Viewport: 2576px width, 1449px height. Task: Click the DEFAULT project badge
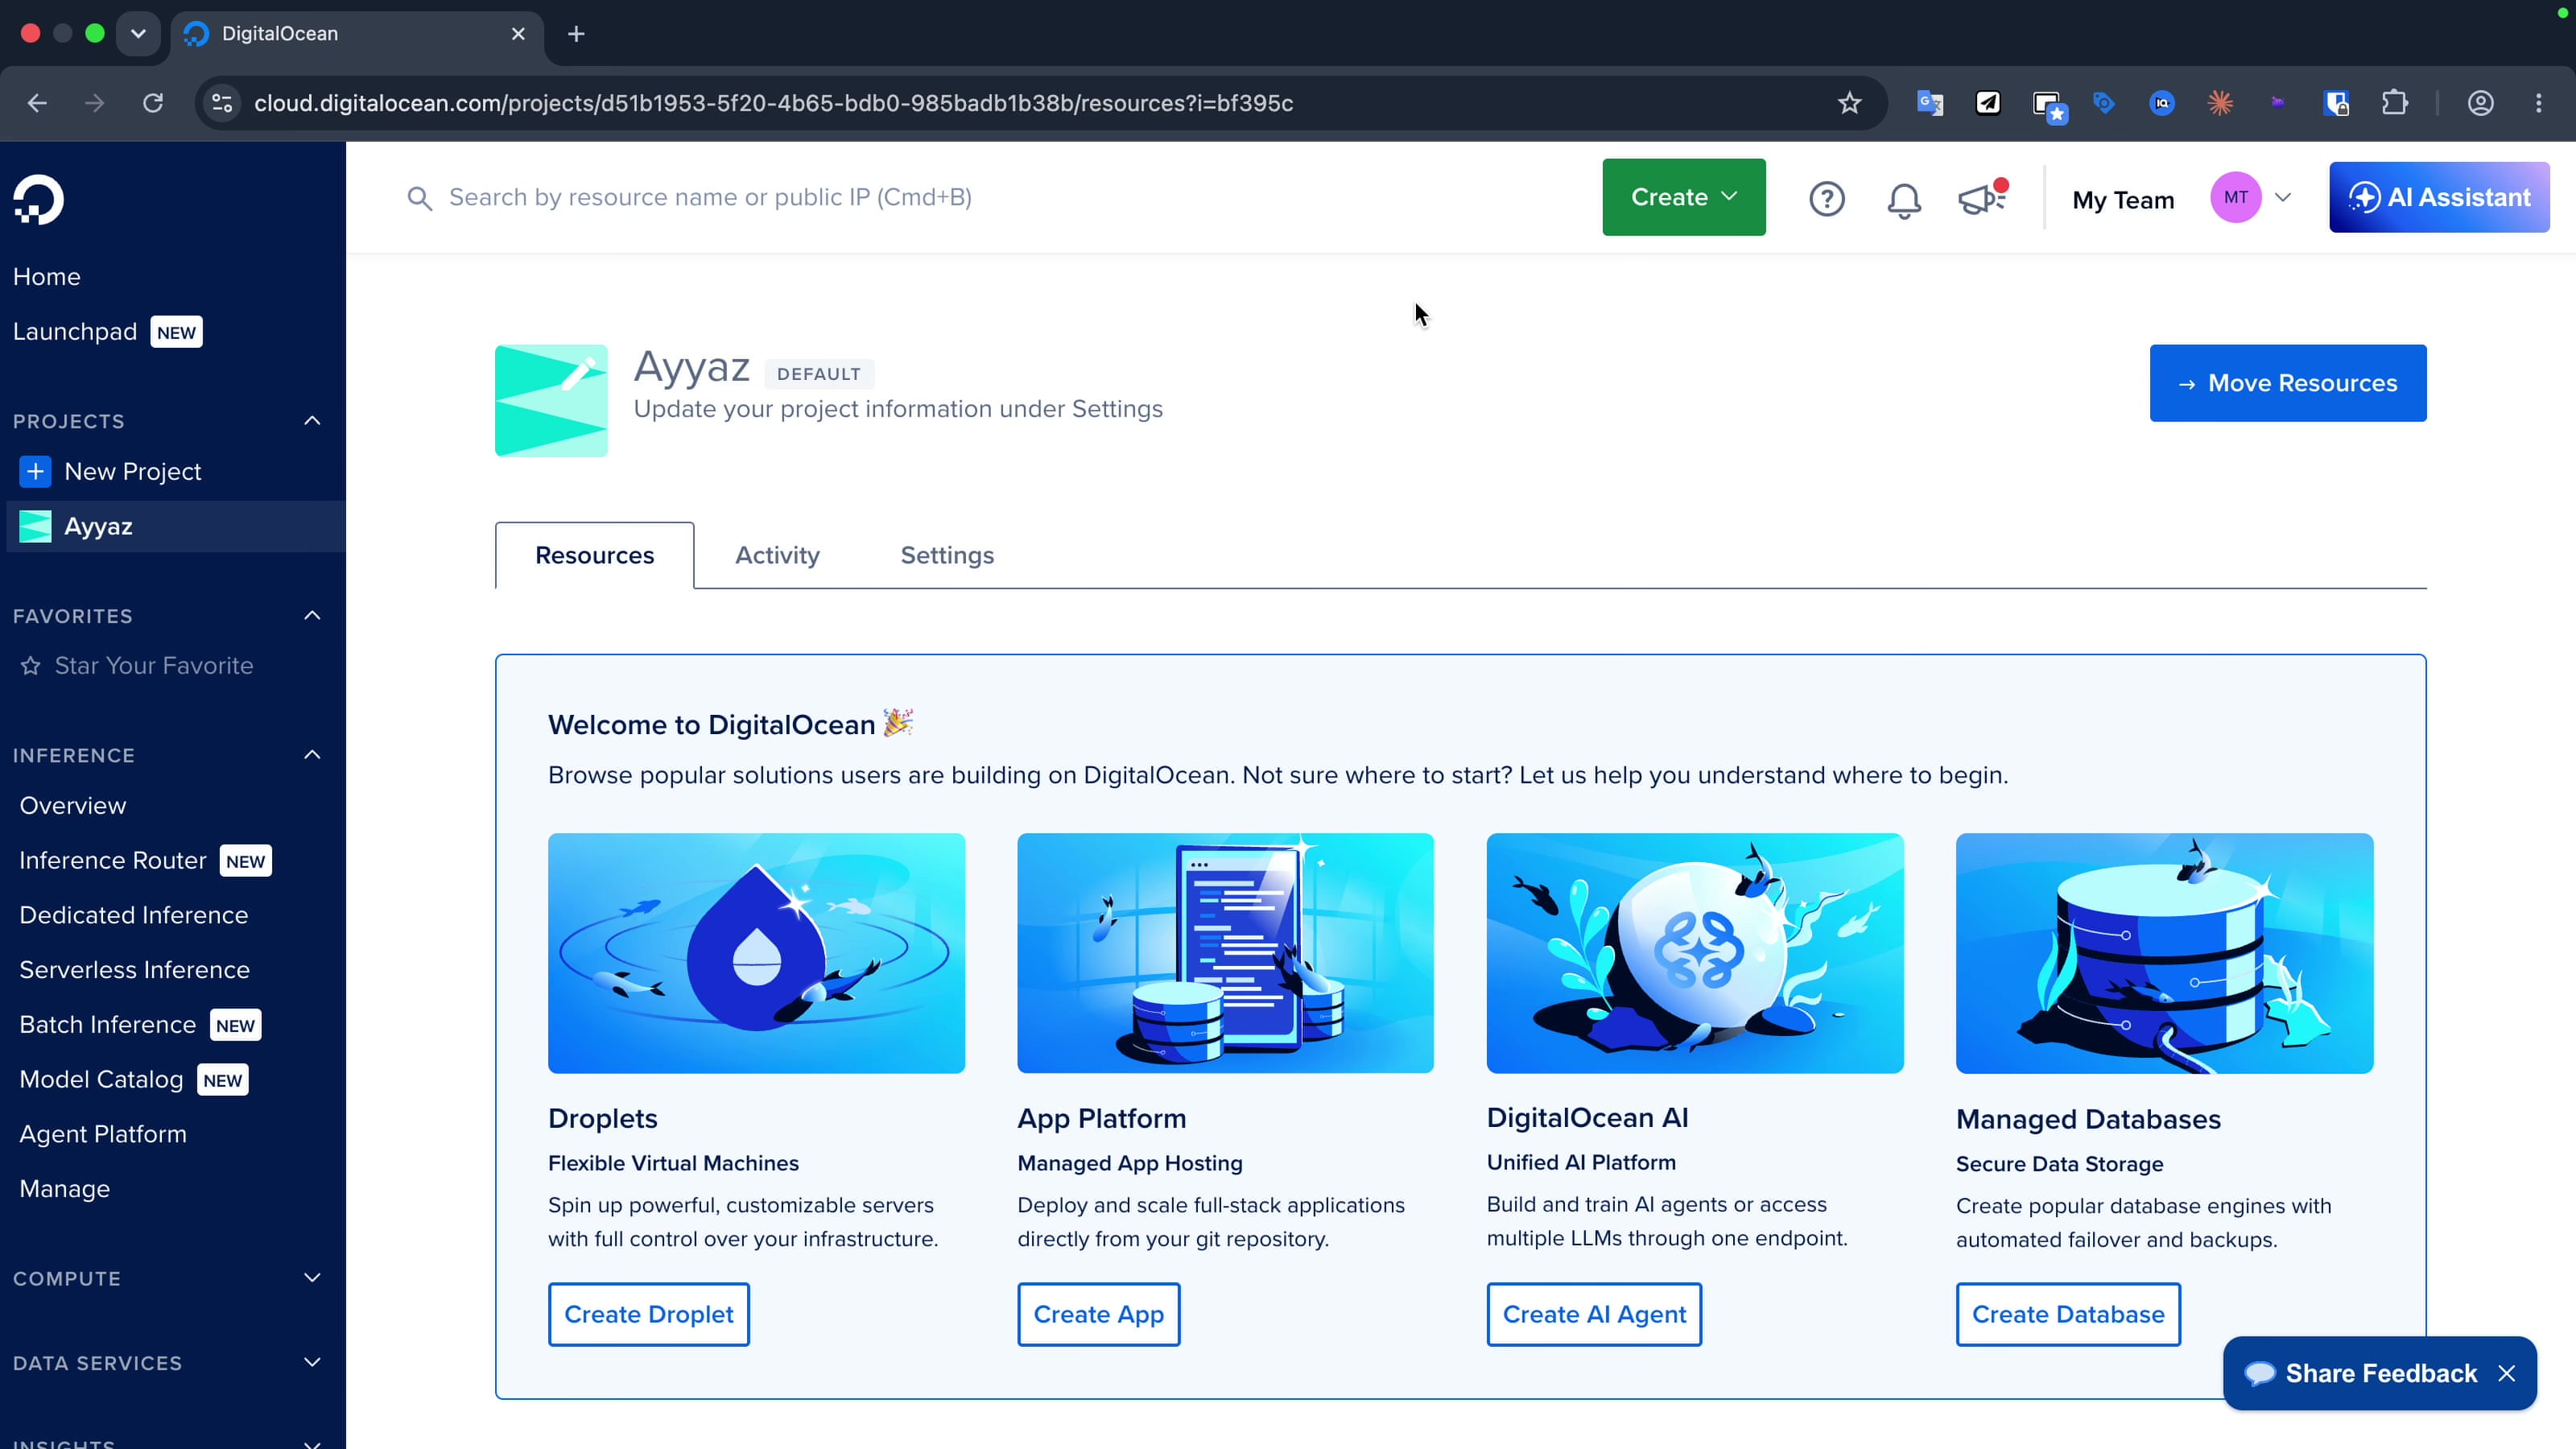(x=819, y=374)
